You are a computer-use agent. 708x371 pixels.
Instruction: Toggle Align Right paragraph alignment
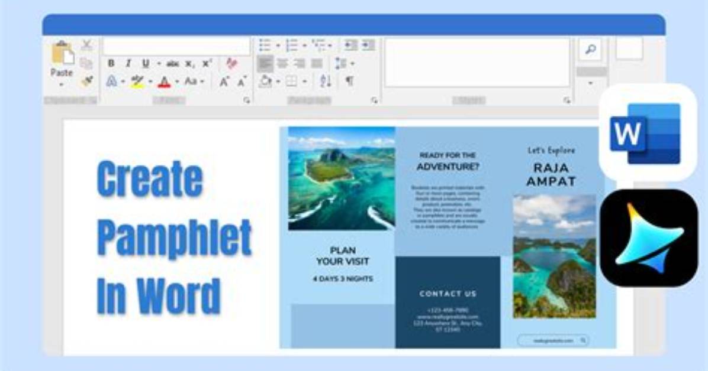tap(300, 64)
